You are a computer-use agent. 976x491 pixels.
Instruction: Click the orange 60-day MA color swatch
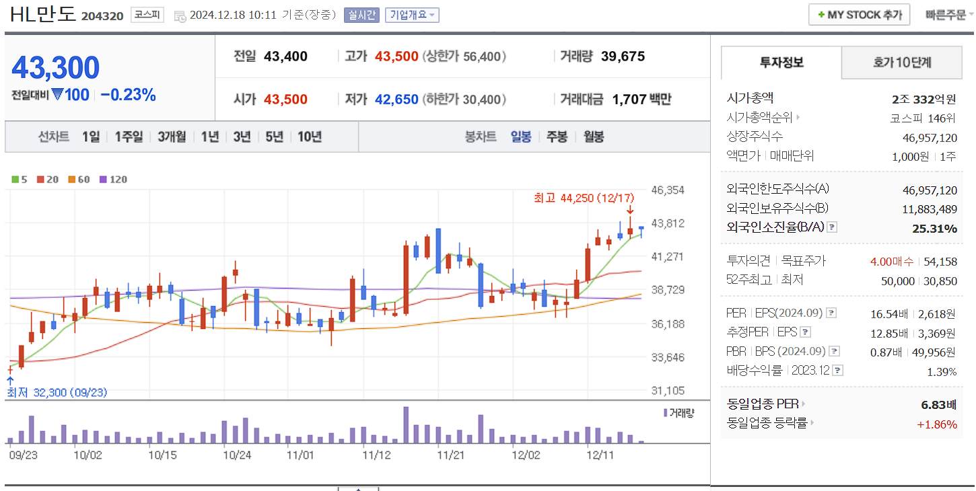(x=72, y=180)
